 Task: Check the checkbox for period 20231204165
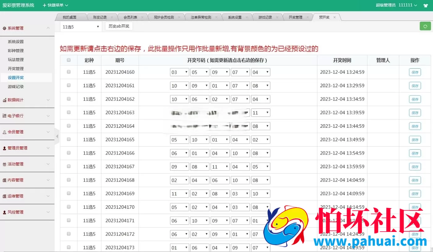click(68, 139)
